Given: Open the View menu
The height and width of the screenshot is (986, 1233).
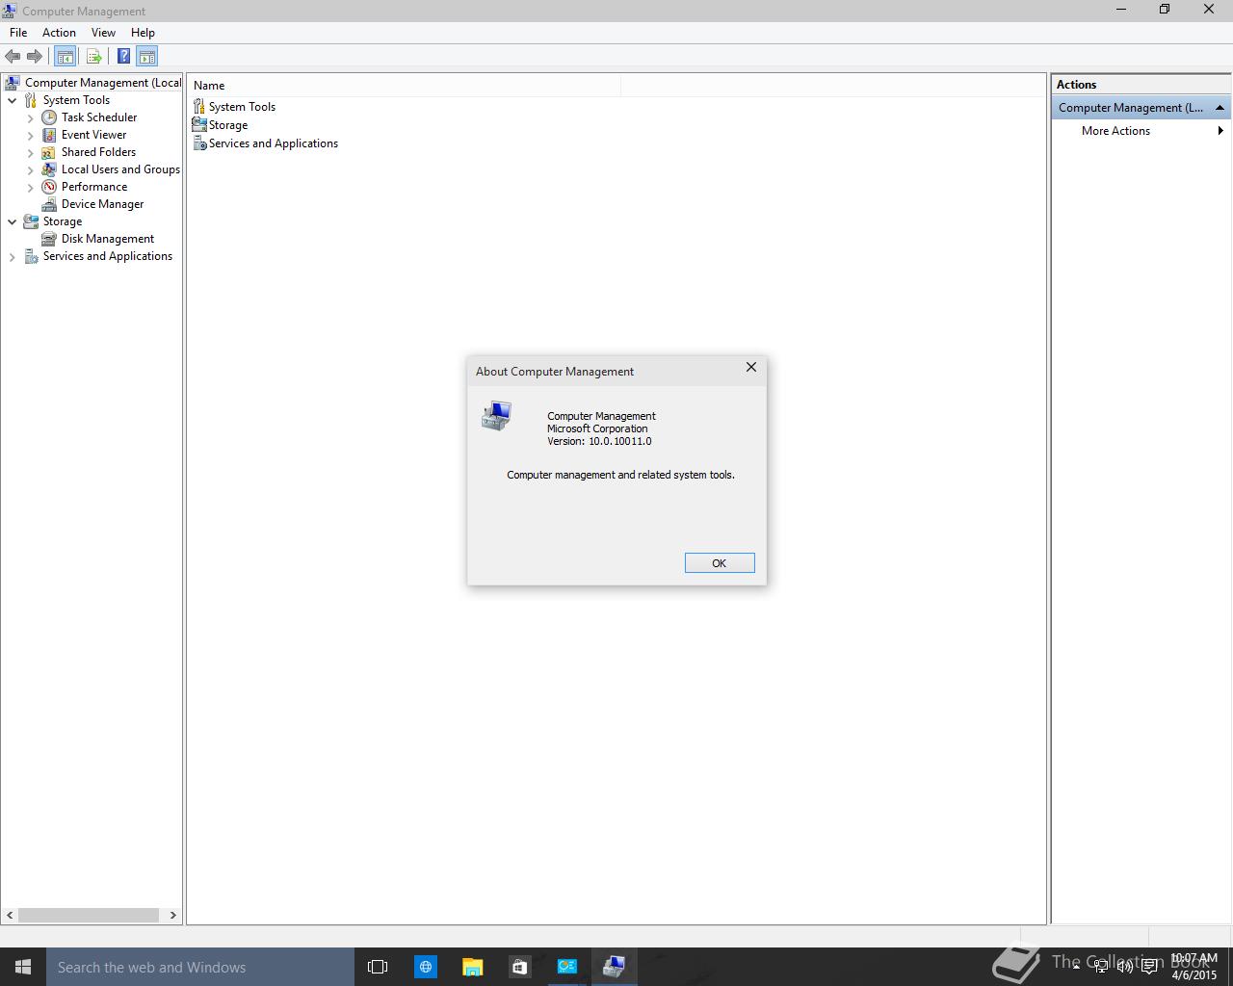Looking at the screenshot, I should click(103, 32).
